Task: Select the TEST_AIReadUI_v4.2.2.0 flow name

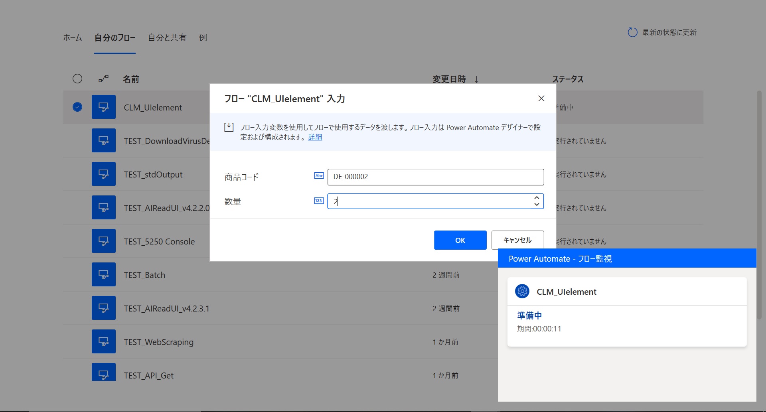Action: pos(167,208)
